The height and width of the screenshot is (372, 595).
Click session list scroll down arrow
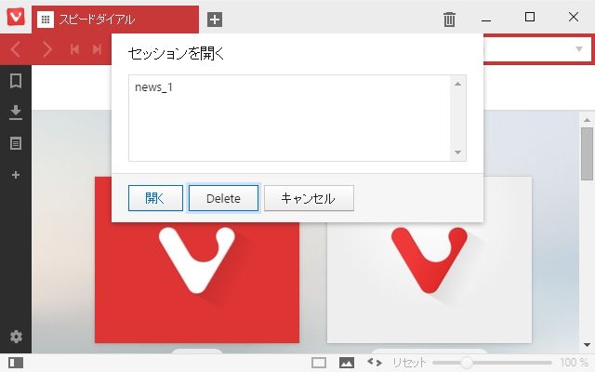[x=458, y=153]
